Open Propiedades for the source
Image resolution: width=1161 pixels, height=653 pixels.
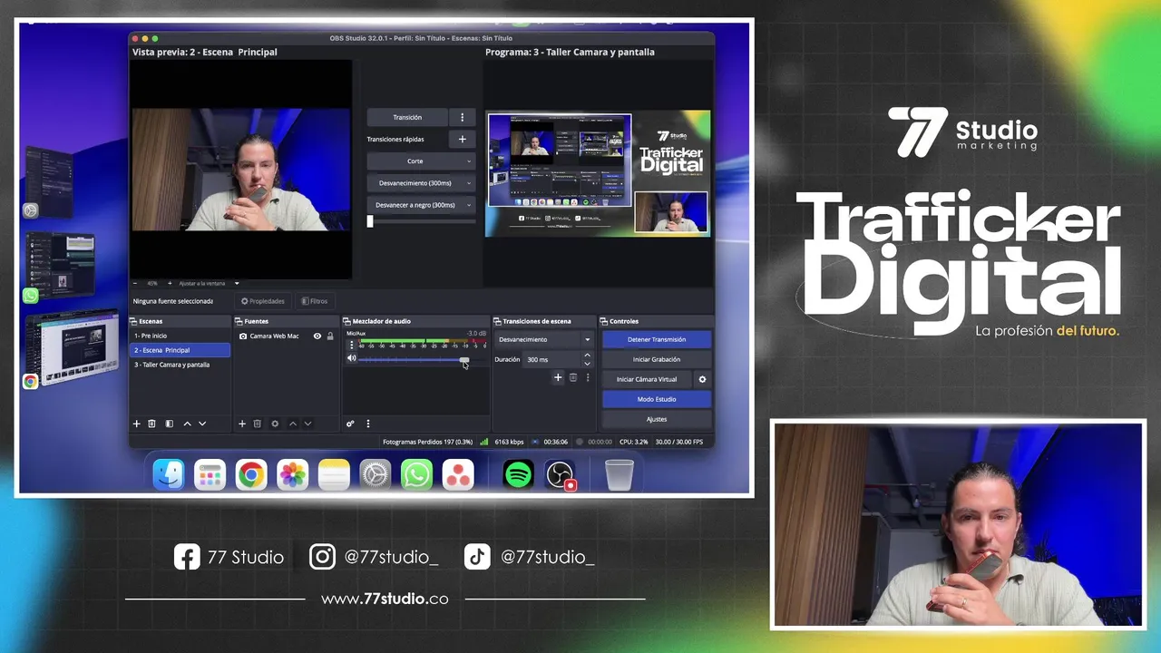(263, 301)
